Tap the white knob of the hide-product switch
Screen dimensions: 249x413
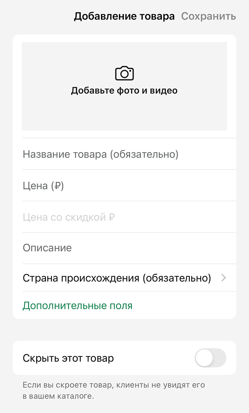pos(204,358)
